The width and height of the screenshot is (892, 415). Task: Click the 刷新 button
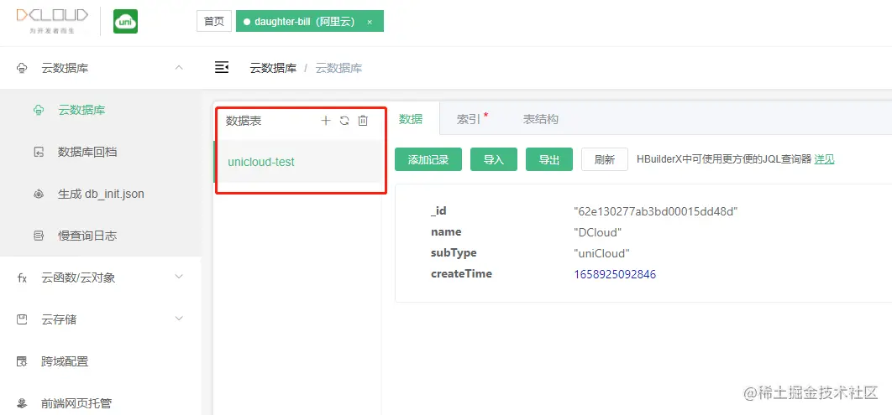pos(605,159)
